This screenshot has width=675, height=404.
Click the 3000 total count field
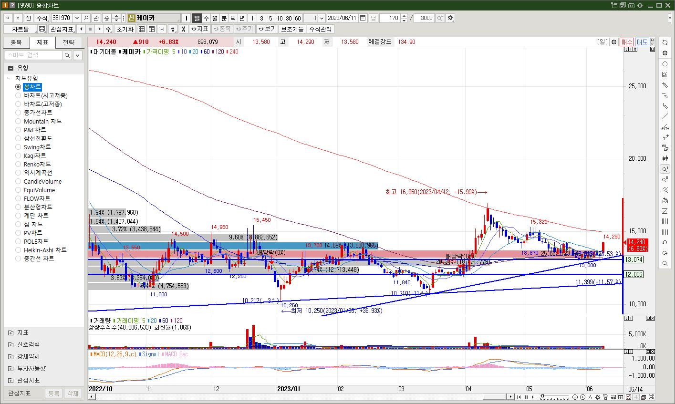[424, 18]
